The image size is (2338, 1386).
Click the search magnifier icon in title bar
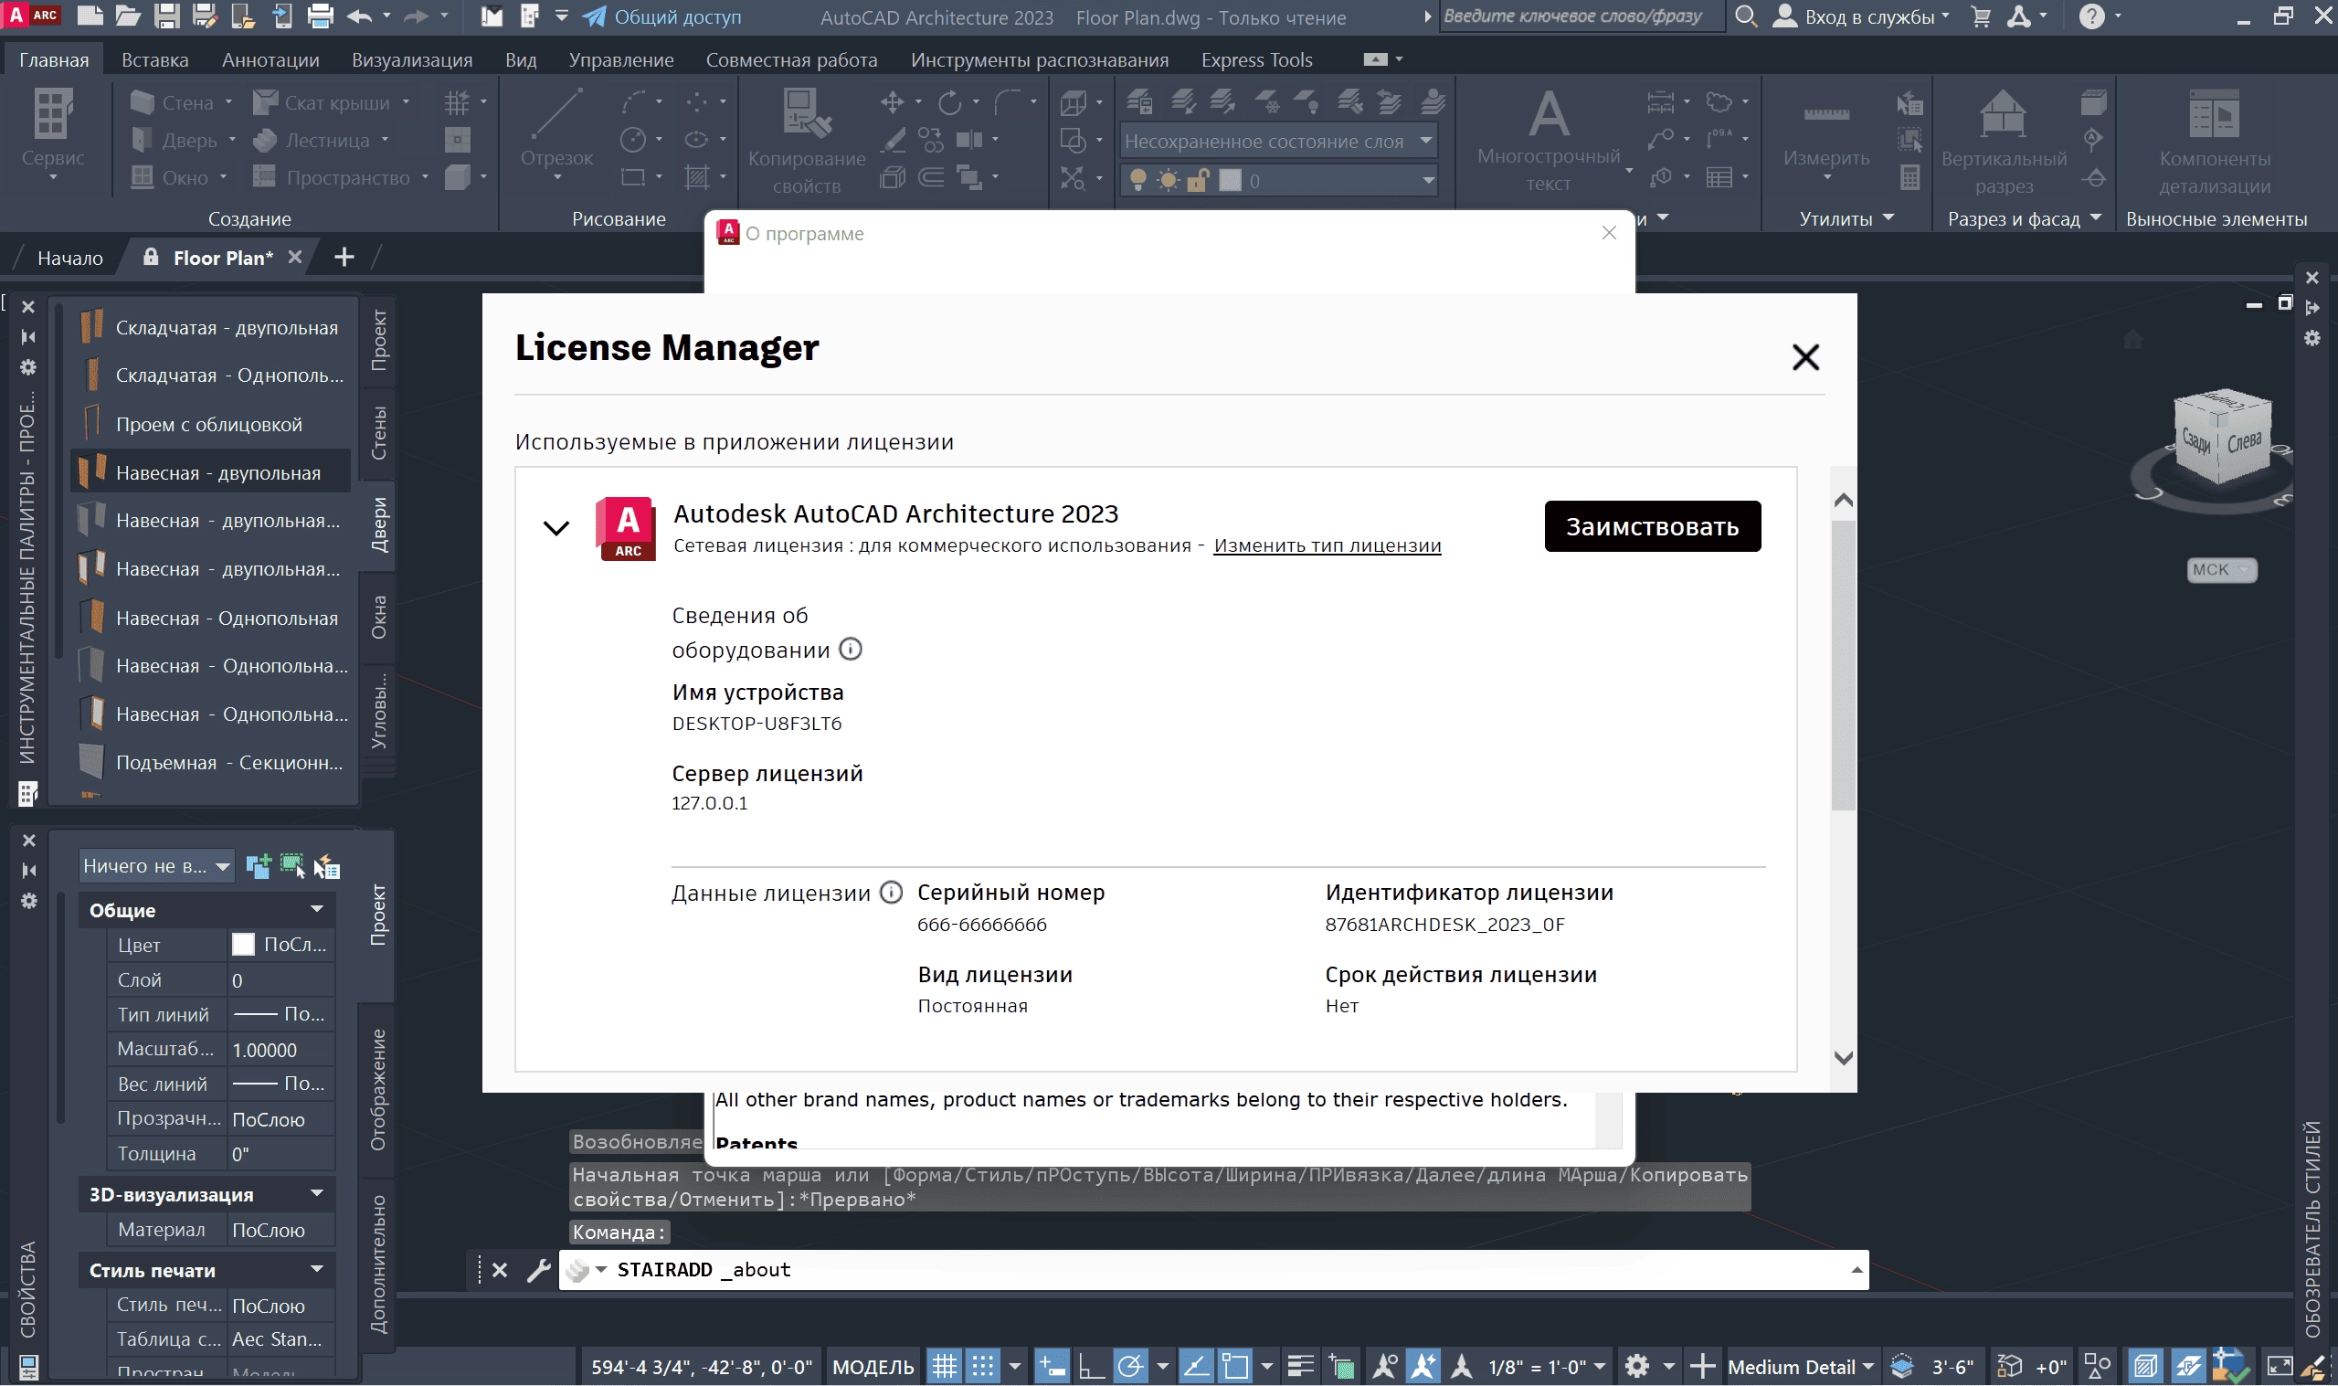[x=1745, y=16]
